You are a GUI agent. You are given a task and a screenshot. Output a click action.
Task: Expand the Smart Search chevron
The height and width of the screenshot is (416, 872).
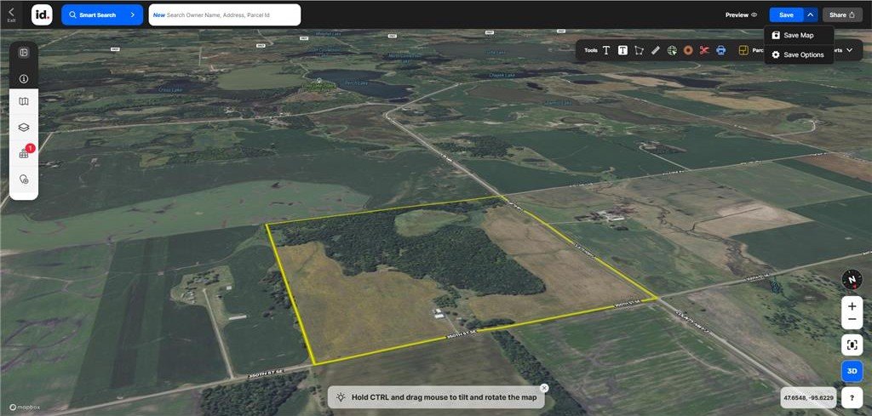click(132, 14)
